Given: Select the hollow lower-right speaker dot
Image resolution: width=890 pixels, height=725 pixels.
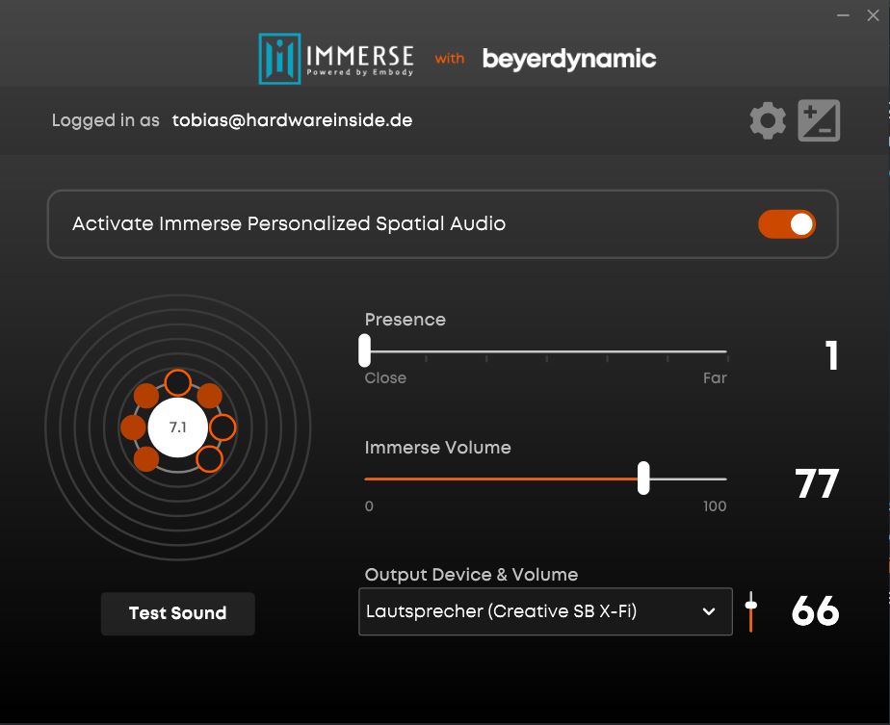Looking at the screenshot, I should point(209,459).
